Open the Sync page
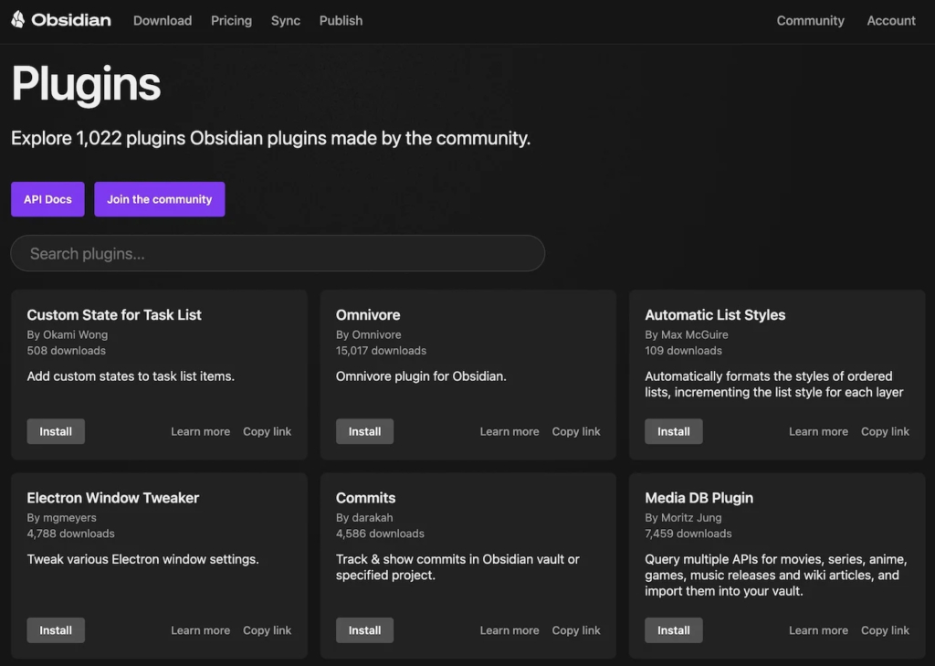The height and width of the screenshot is (666, 935). point(286,20)
